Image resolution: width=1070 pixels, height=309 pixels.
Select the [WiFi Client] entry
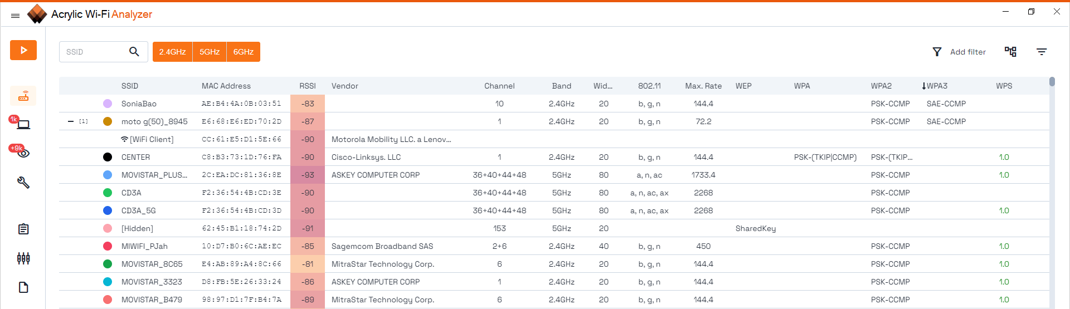[152, 139]
